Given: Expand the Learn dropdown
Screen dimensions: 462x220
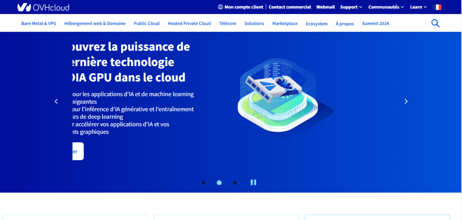Looking at the screenshot, I should click(418, 7).
